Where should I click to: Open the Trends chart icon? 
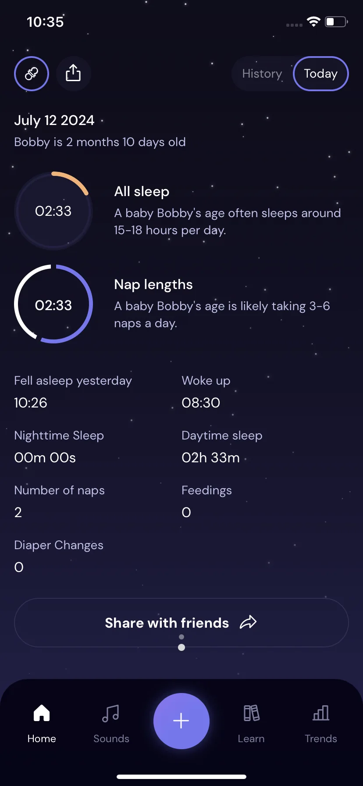(x=321, y=713)
